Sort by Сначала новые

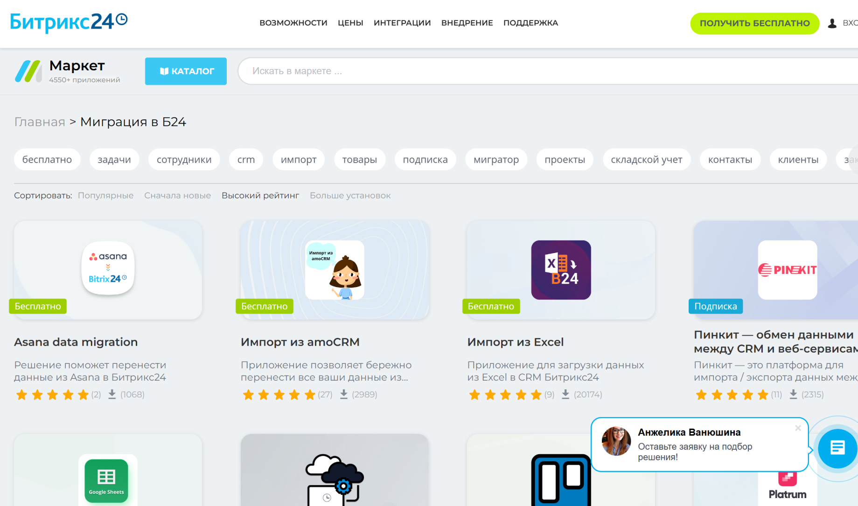point(177,196)
